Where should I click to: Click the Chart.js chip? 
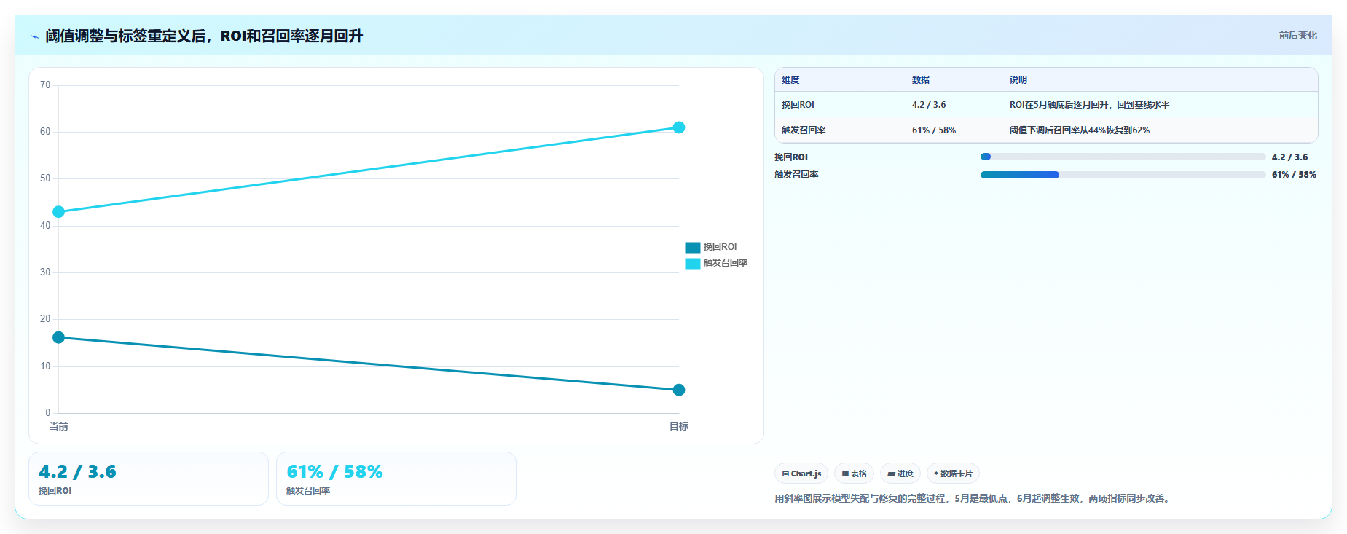click(x=801, y=474)
